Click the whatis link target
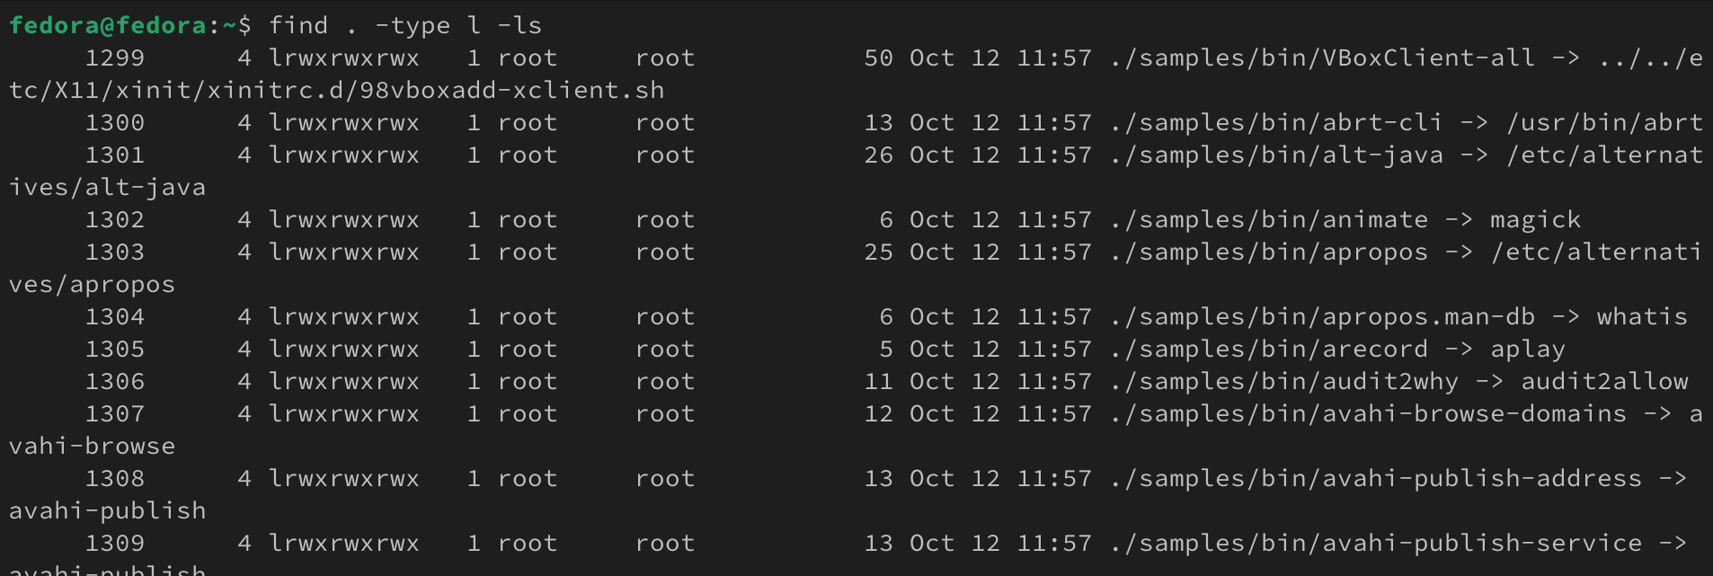The image size is (1713, 576). 1641,316
